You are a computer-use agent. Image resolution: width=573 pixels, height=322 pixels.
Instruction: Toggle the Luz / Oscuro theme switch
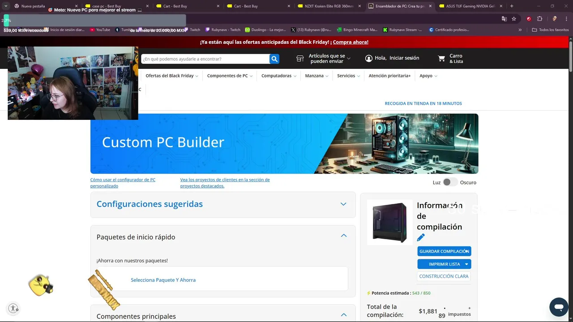point(450,182)
